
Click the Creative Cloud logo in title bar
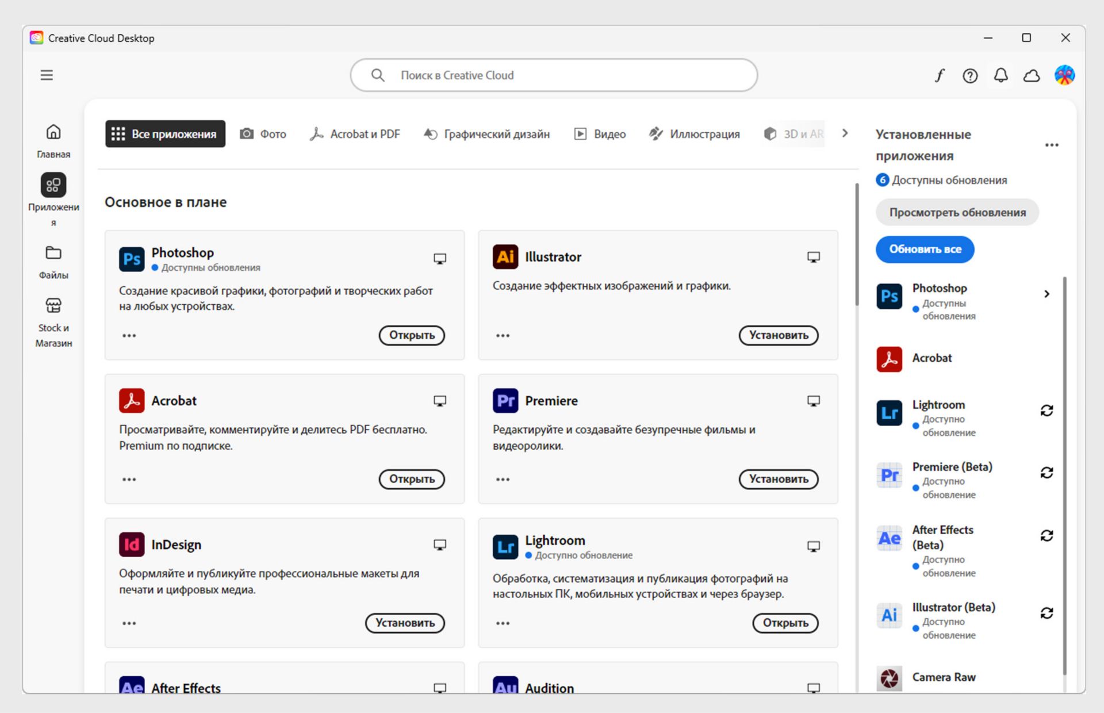[x=36, y=38]
